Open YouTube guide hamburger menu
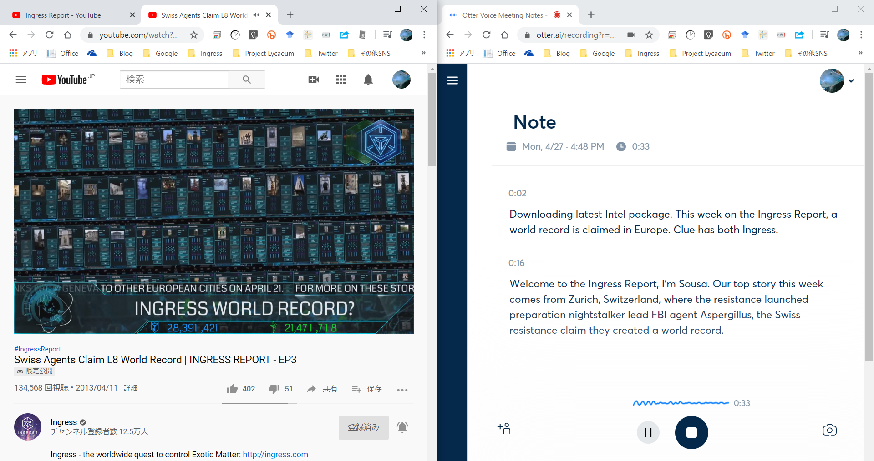 tap(21, 80)
